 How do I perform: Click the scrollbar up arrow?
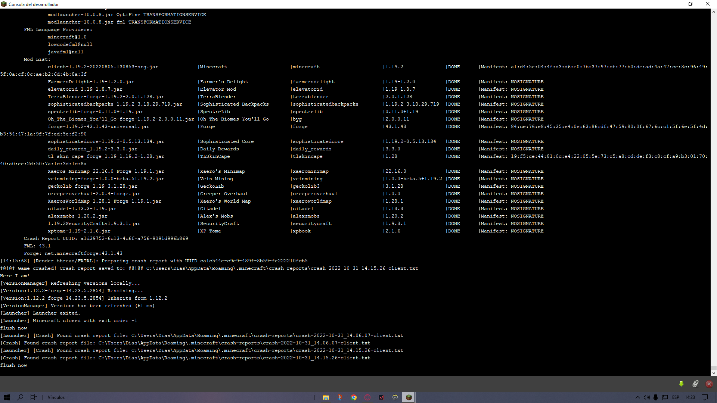coord(714,12)
